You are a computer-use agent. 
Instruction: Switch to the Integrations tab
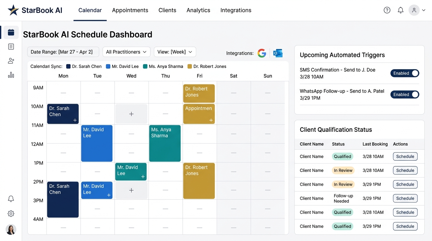click(x=236, y=10)
